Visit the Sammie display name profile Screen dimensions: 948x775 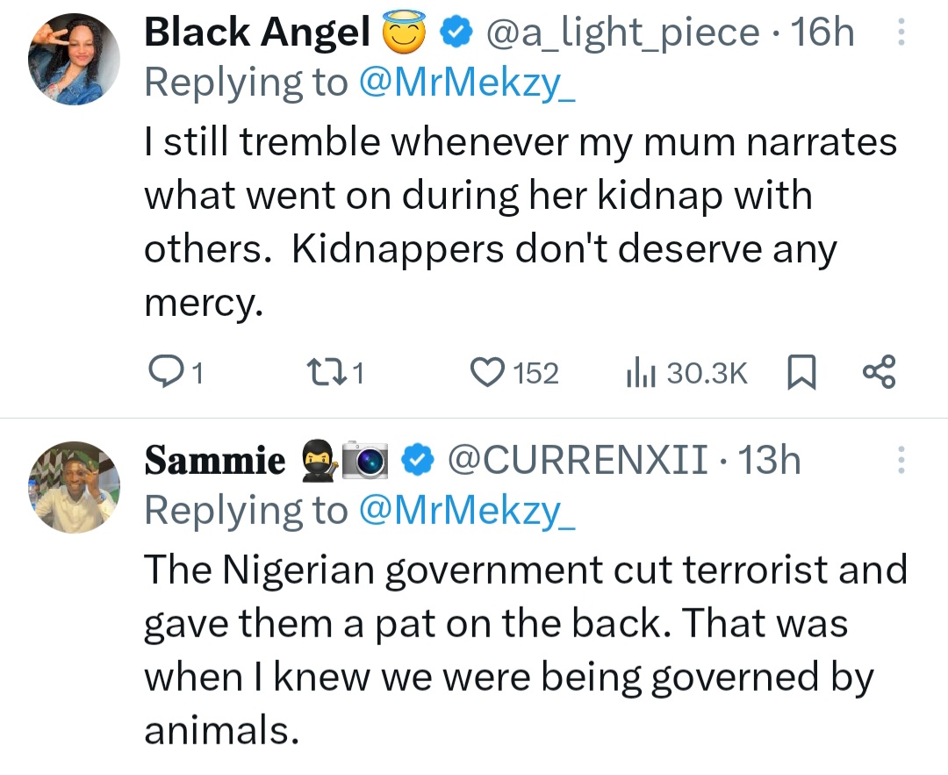tap(214, 461)
